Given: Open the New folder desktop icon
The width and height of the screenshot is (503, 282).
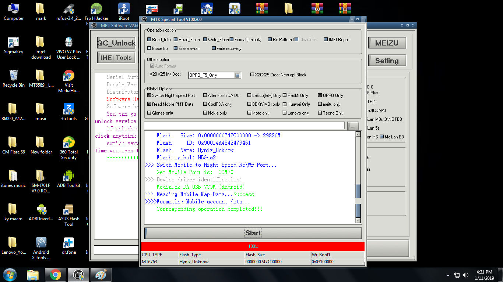Looking at the screenshot, I should coord(41,145).
